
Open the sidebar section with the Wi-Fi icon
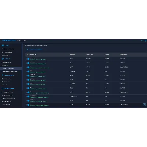coord(8,75)
